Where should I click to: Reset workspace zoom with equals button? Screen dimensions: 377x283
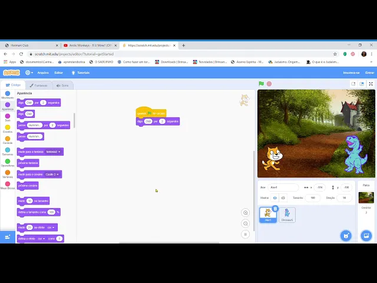[x=246, y=234]
